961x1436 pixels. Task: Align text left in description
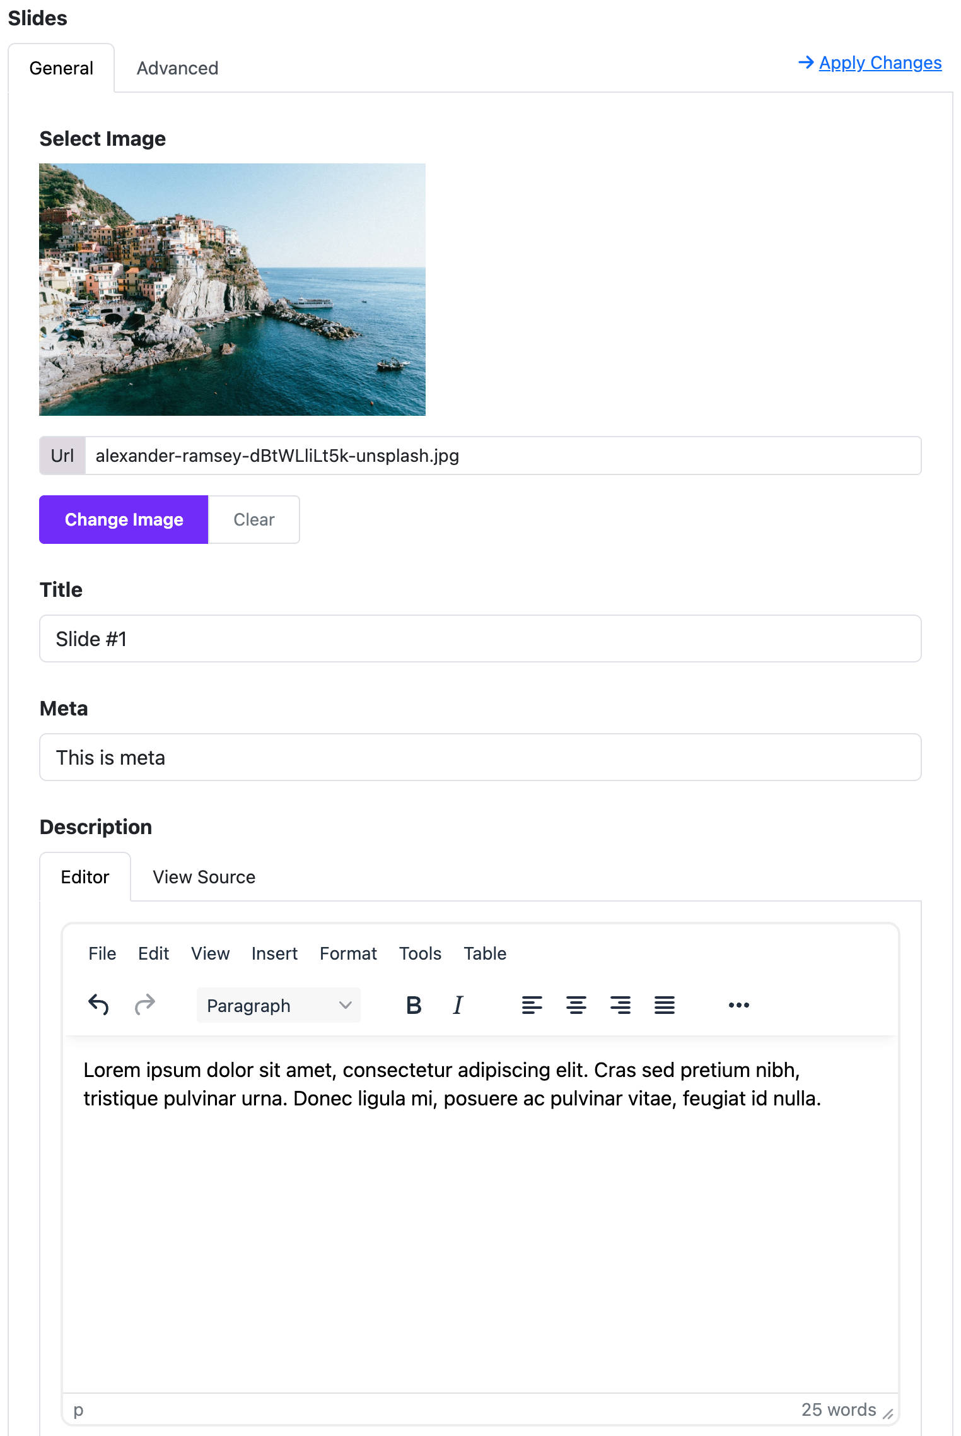532,1004
